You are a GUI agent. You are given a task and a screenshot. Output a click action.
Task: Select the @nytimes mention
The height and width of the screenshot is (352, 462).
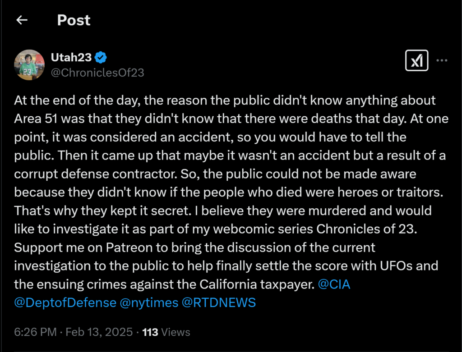click(149, 302)
